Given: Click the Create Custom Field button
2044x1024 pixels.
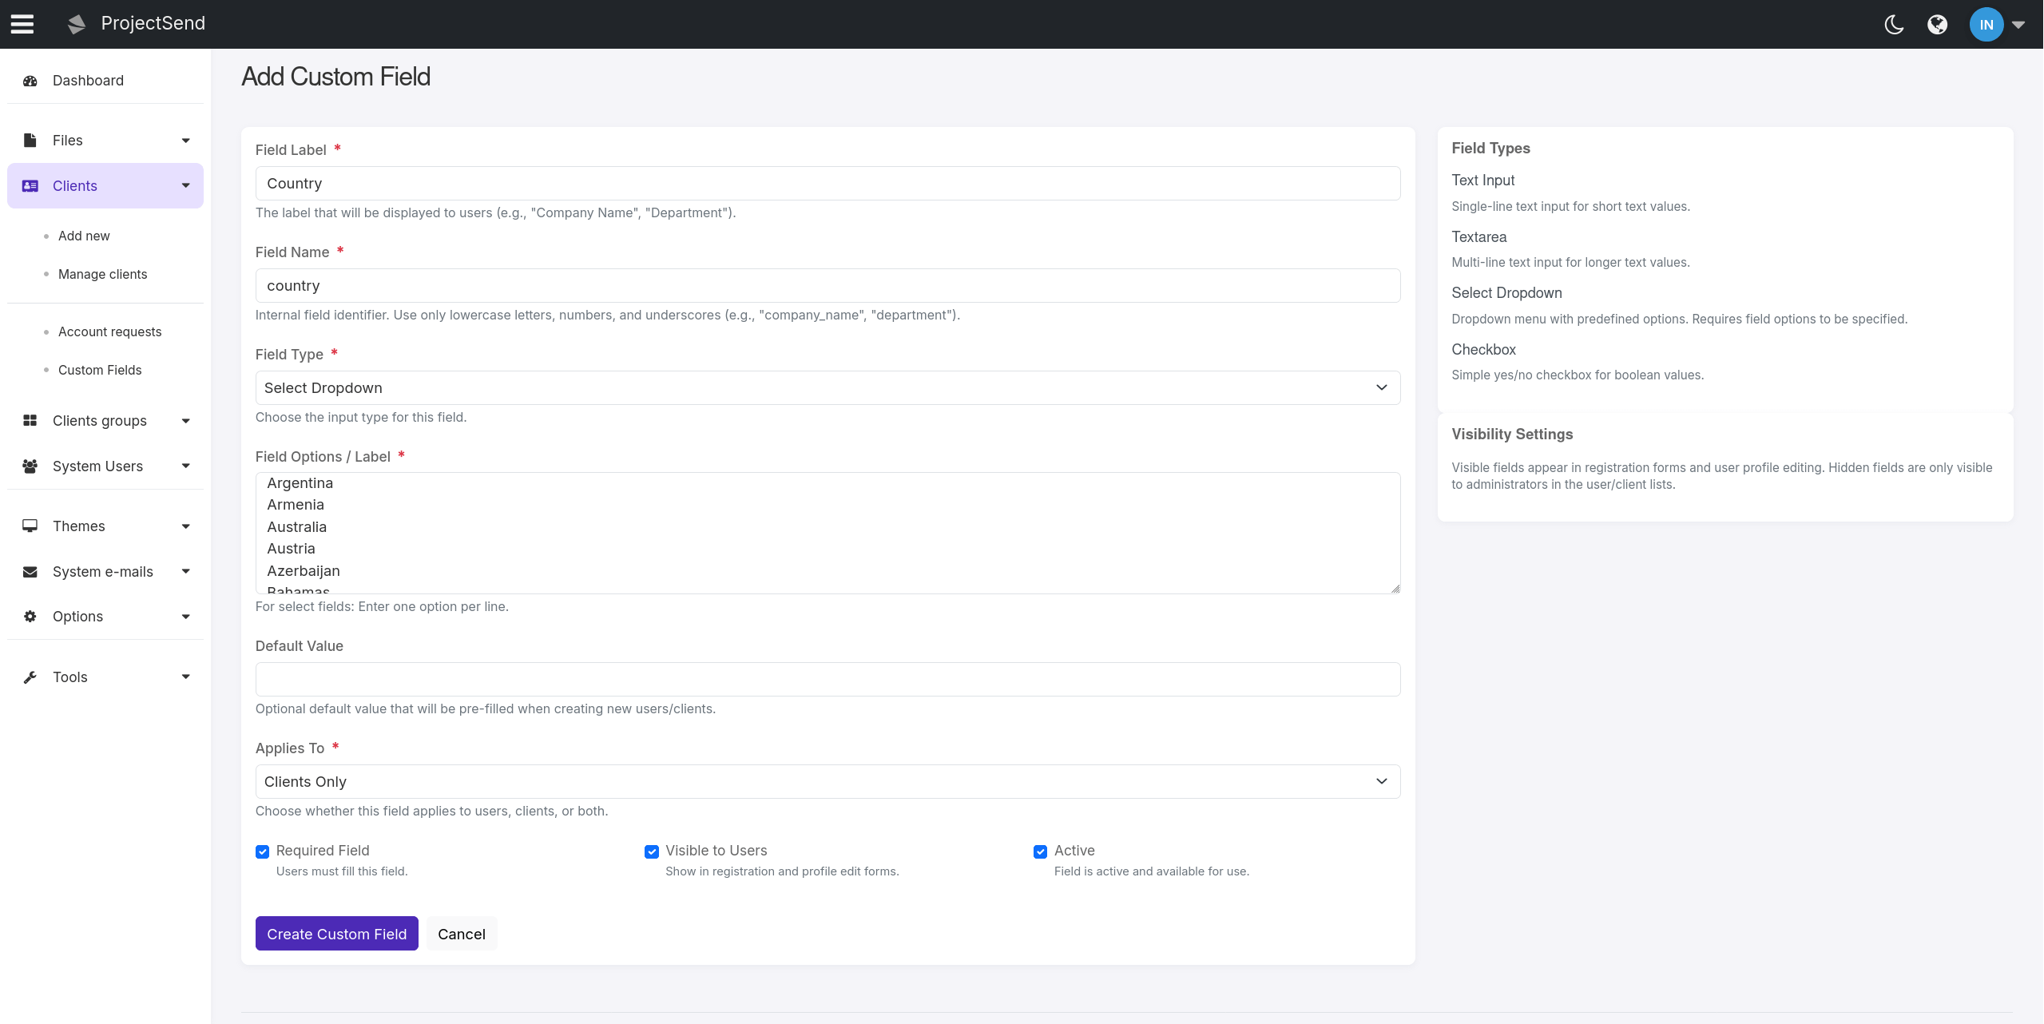Looking at the screenshot, I should 336,933.
